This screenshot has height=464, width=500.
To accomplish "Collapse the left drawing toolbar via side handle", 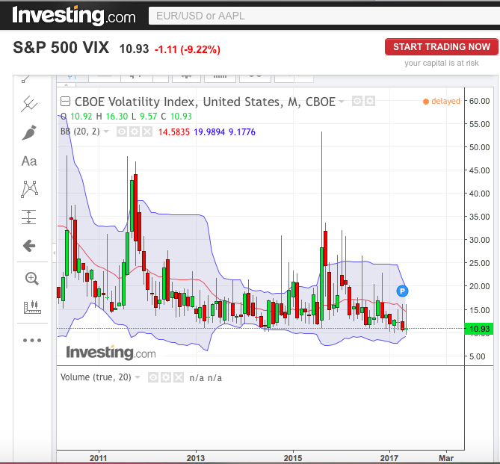I will [x=55, y=253].
